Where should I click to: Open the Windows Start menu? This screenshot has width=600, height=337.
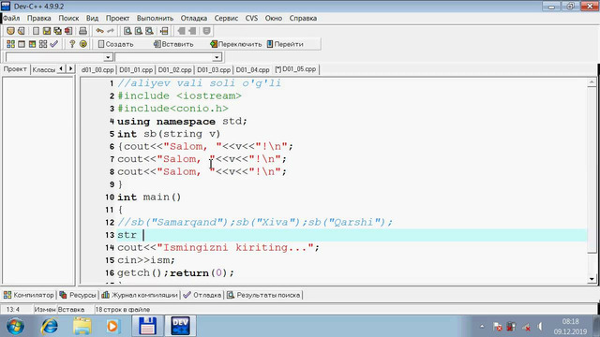coord(15,326)
